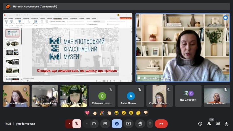The image size is (233, 131).
Task: Click the present screen icon
Action: pyautogui.click(x=128, y=124)
